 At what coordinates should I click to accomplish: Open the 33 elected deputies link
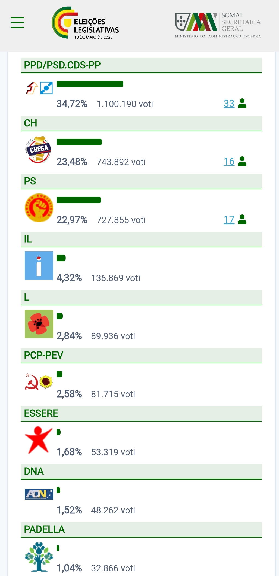229,104
